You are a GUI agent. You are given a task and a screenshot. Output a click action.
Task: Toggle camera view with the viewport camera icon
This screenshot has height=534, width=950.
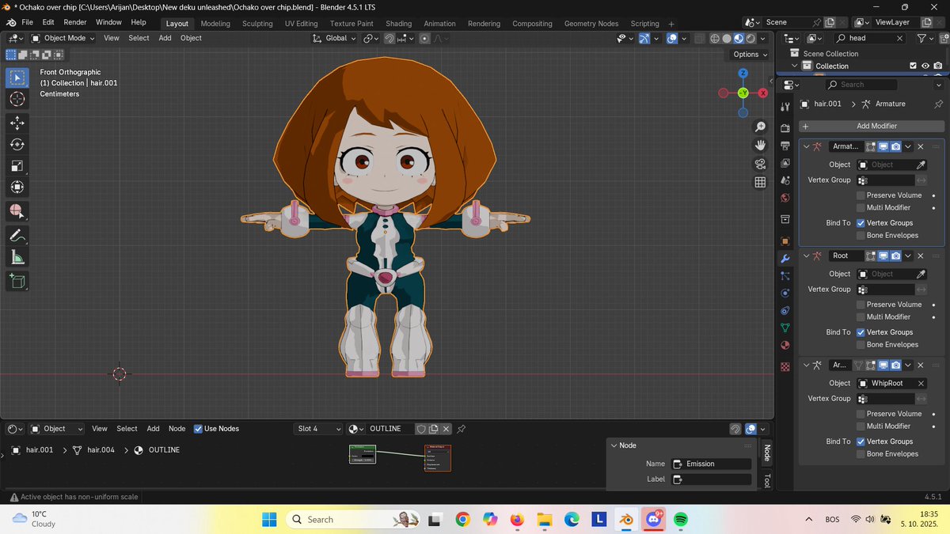click(760, 164)
